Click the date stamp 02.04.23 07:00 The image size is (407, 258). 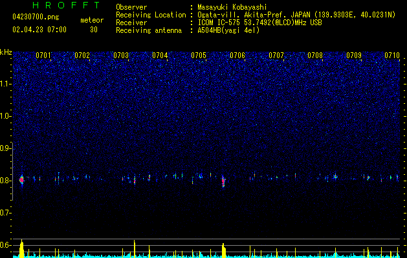(39, 30)
